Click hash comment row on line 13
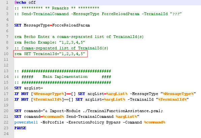This screenshot has width=201, height=138. [63, 71]
